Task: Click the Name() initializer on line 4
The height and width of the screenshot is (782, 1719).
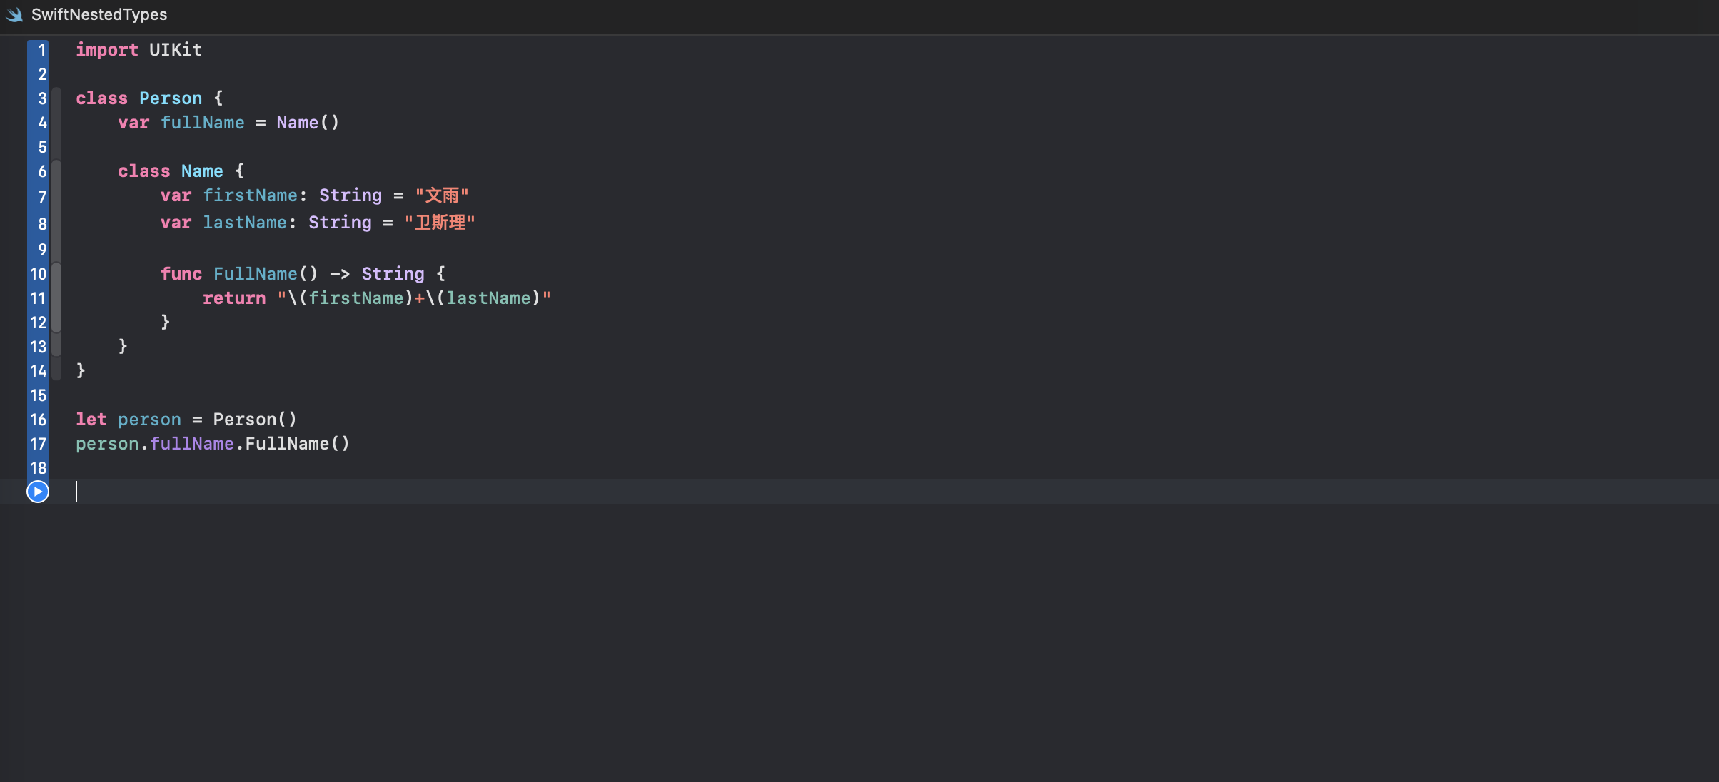Action: click(308, 123)
